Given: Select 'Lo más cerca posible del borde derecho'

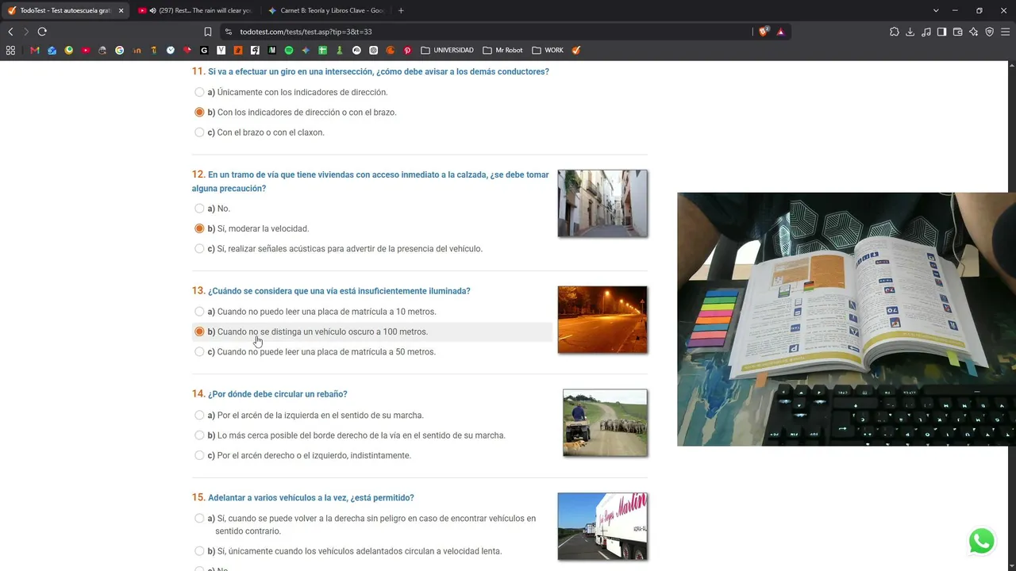Looking at the screenshot, I should 199,435.
